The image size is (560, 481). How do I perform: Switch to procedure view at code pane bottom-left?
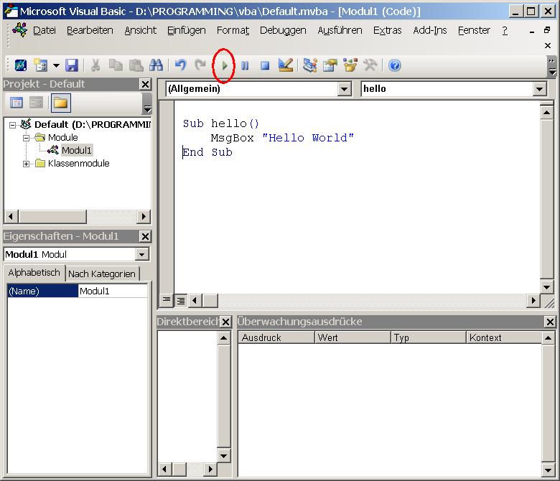point(167,300)
